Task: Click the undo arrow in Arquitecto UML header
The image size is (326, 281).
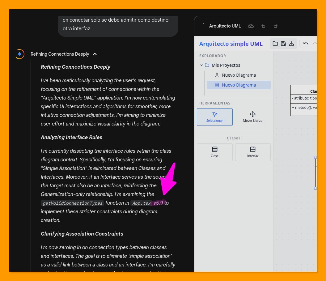Action: [263, 26]
